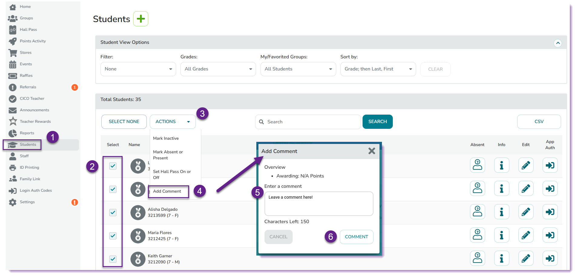This screenshot has width=575, height=277.
Task: Uncheck Maria Flores's select checkbox
Action: tap(113, 236)
